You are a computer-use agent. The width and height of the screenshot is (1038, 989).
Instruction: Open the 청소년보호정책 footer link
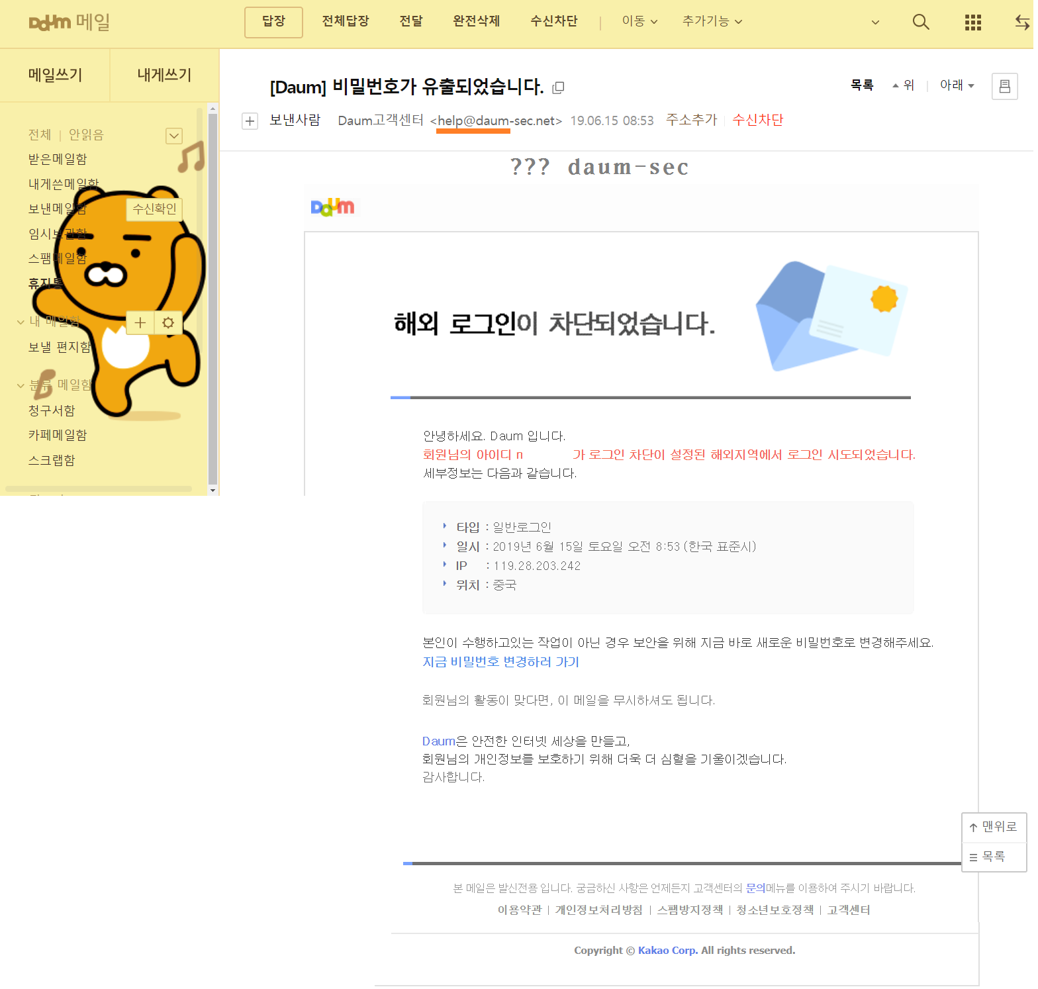coord(775,910)
